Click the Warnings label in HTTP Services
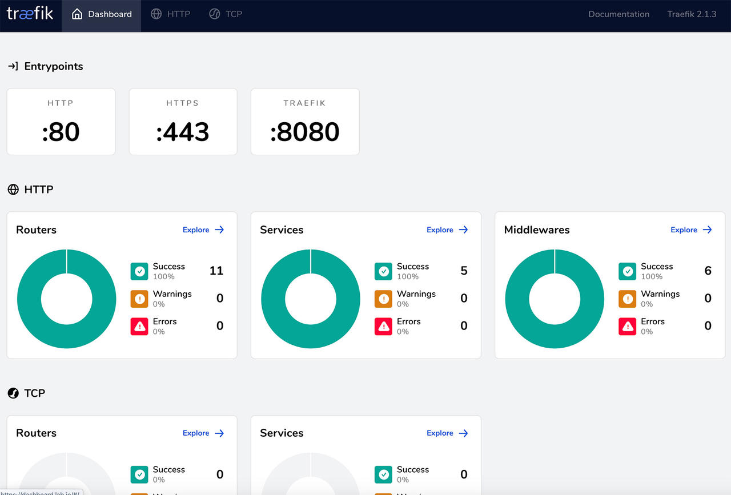 [x=416, y=294]
